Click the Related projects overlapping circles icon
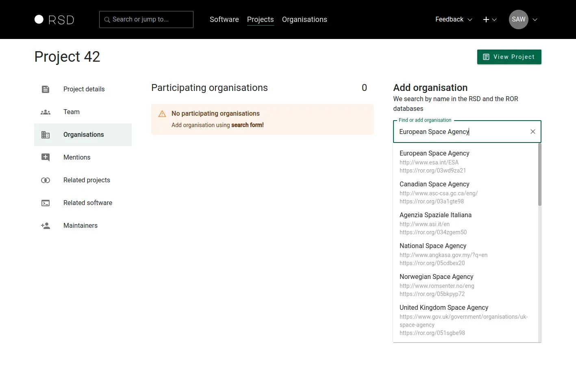Screen dimensions: 576x378 click(x=46, y=180)
